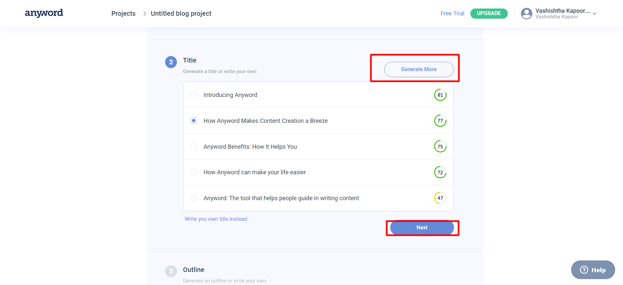
Task: Click the user avatar icon
Action: (x=526, y=13)
